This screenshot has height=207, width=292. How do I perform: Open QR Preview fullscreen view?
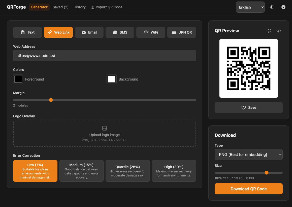click(x=269, y=31)
